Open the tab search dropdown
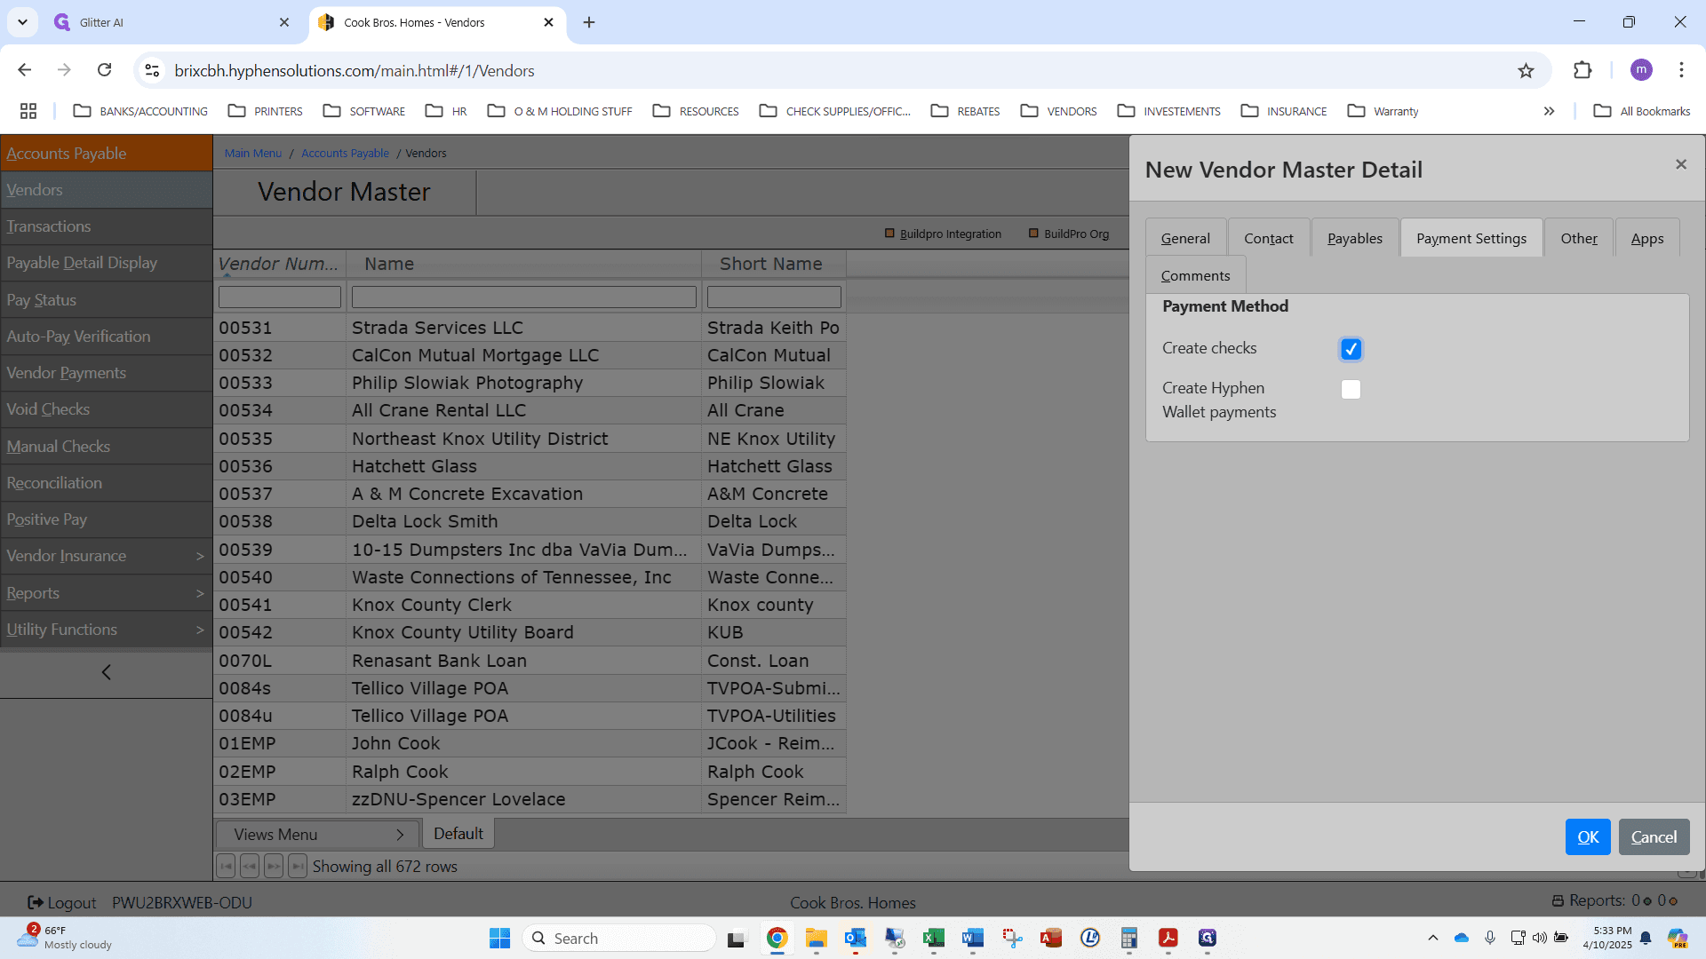Screen dimensions: 1706x959 tap(22, 22)
